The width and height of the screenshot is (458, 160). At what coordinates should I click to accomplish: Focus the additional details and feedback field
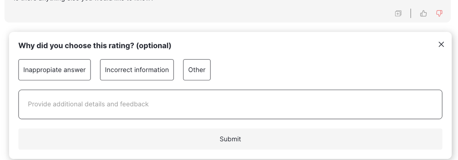point(230,104)
